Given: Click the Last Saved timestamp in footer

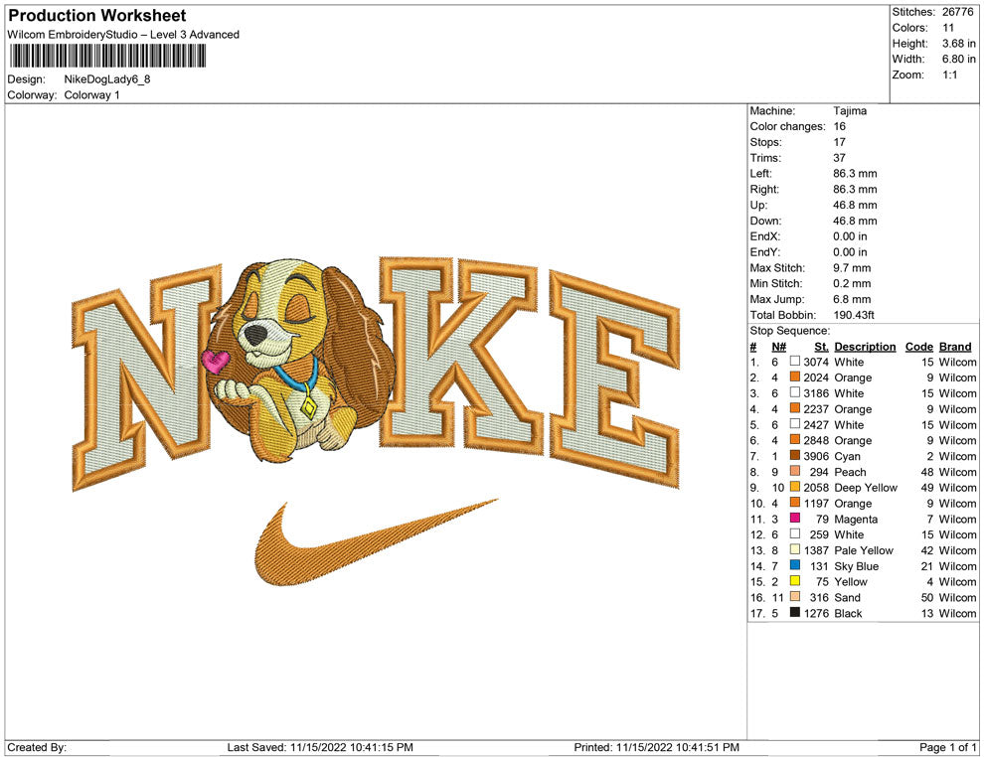Looking at the screenshot, I should tap(320, 747).
